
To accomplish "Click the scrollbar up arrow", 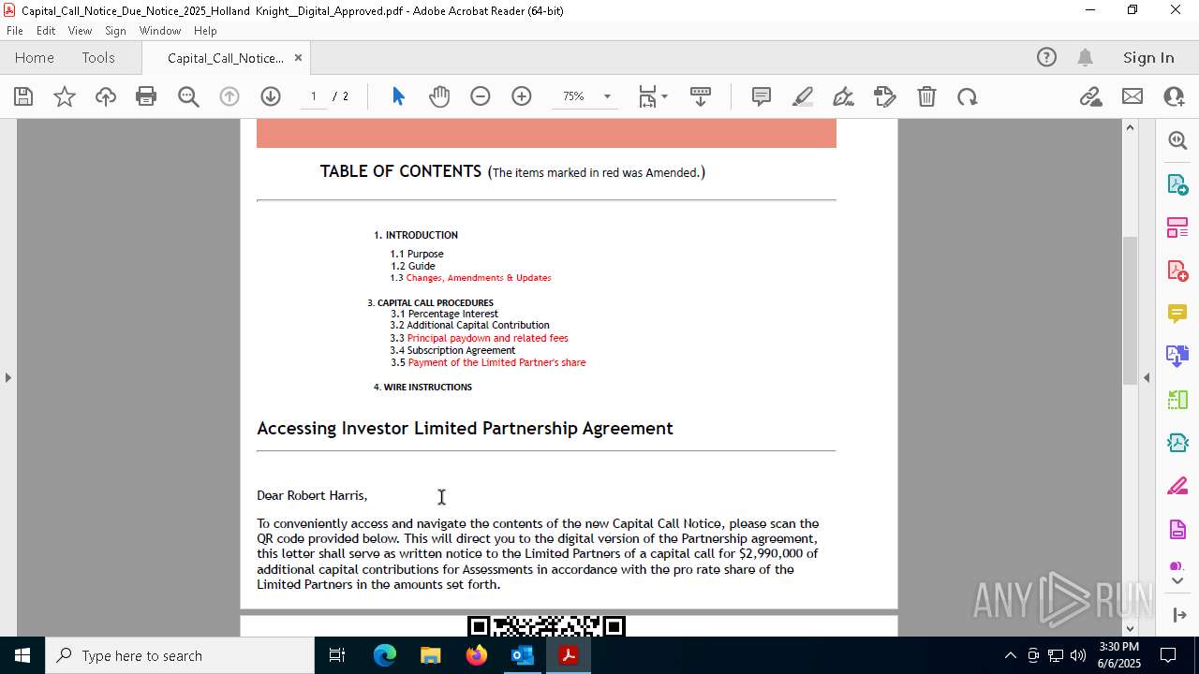I will tap(1130, 127).
